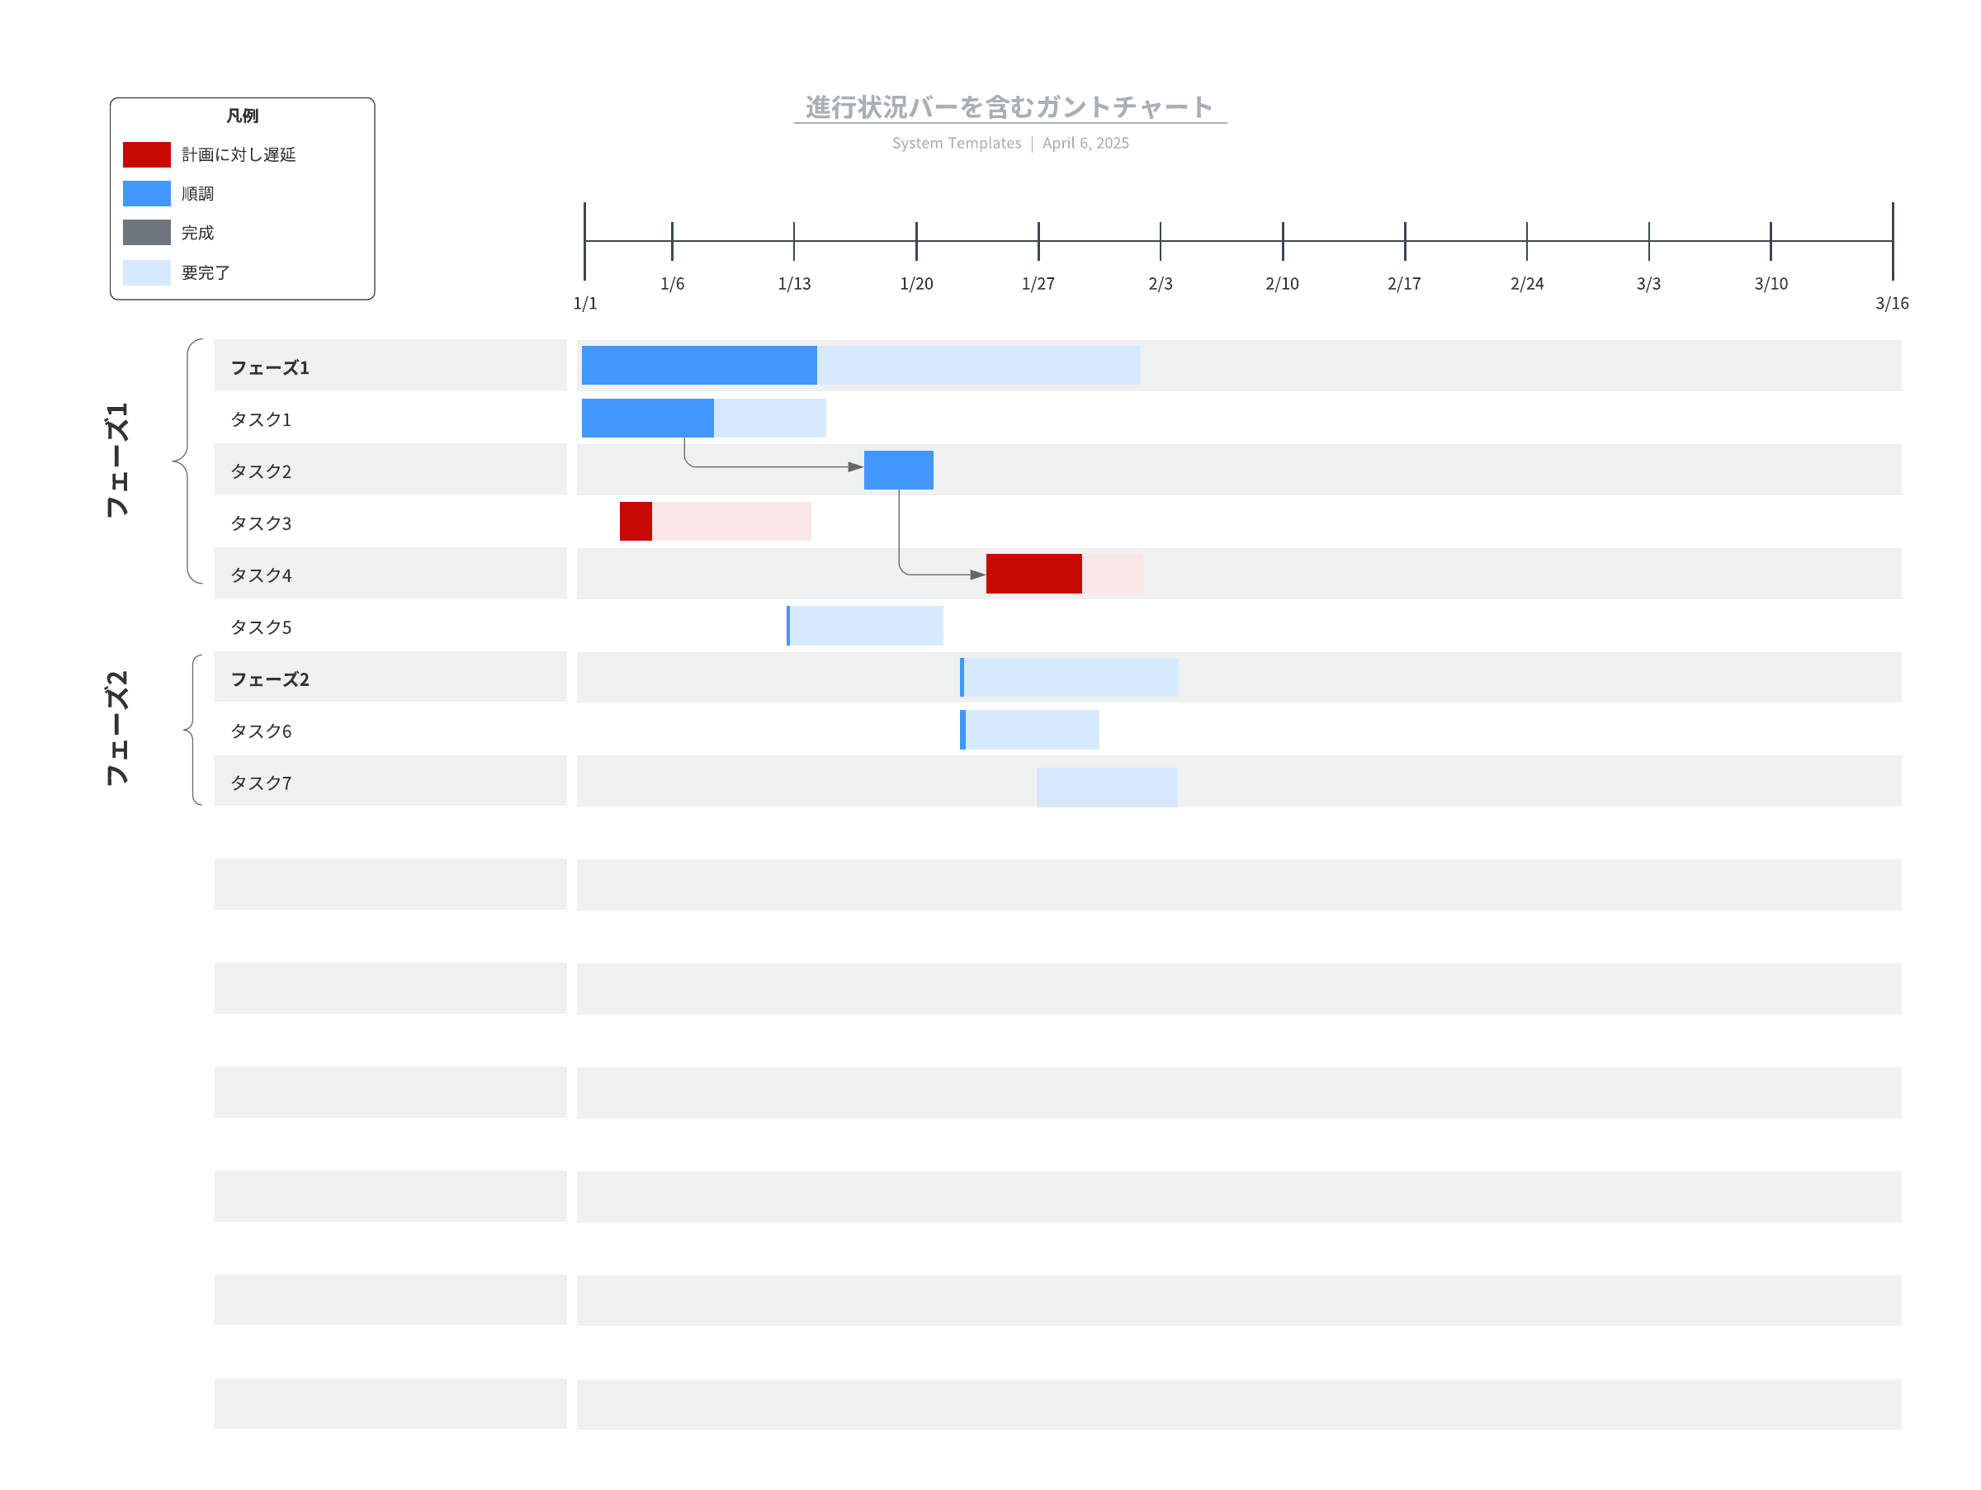The height and width of the screenshot is (1490, 1981).
Task: Click the light blue 要完了 legend swatch
Action: [147, 272]
